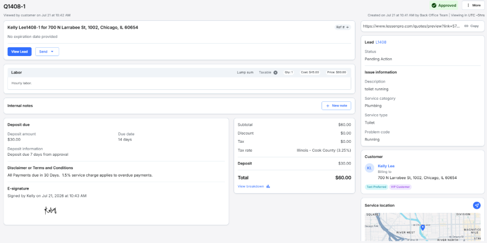The image size is (487, 243).
Task: Click the Text Preferred tag
Action: (x=376, y=187)
